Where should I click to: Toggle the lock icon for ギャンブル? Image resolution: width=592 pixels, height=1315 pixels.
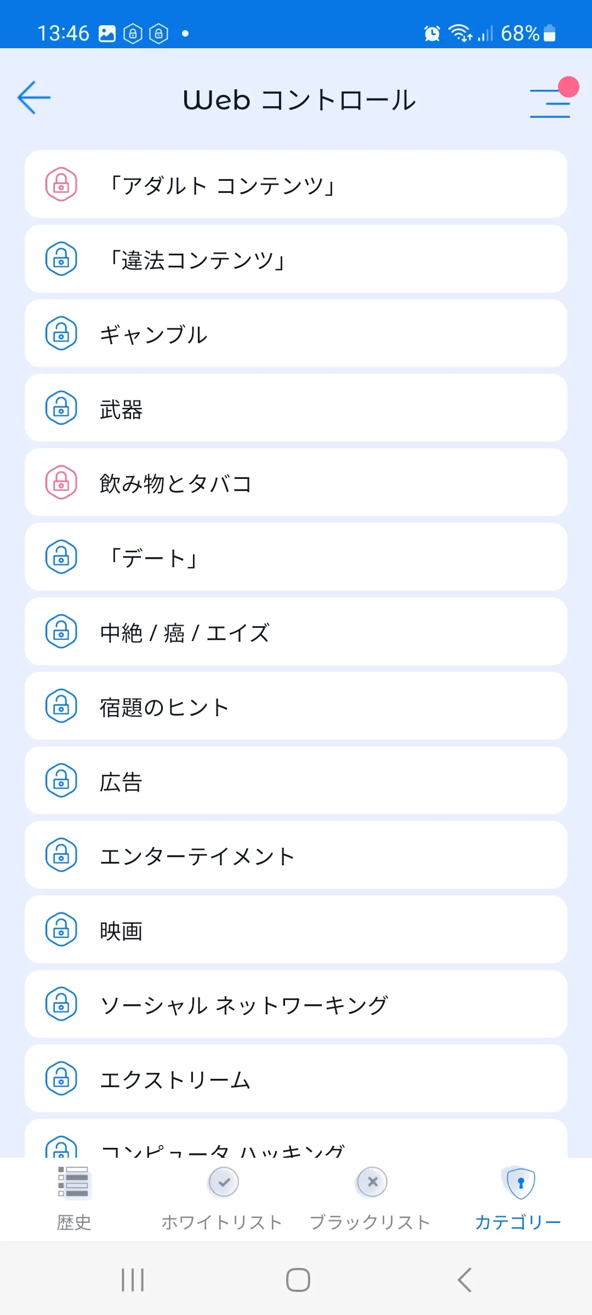pyautogui.click(x=61, y=333)
